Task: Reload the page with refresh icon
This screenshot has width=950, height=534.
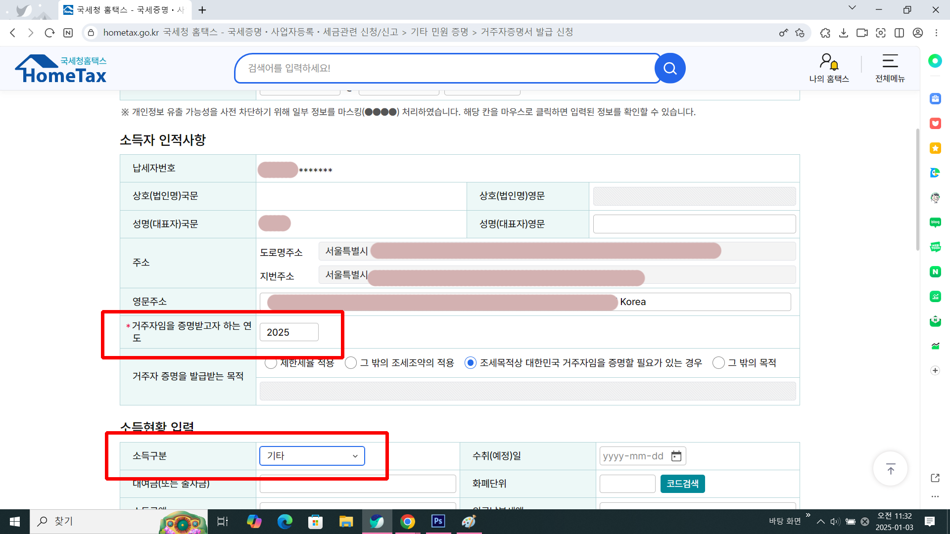Action: coord(49,33)
